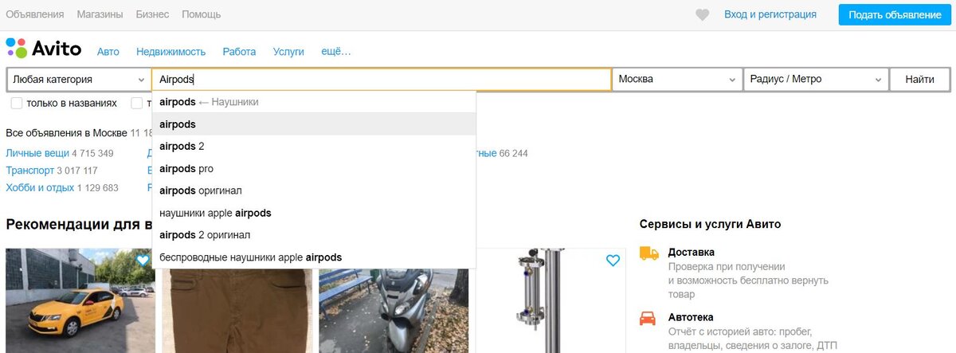
Task: Click the orange Автотека car icon
Action: coord(648,318)
